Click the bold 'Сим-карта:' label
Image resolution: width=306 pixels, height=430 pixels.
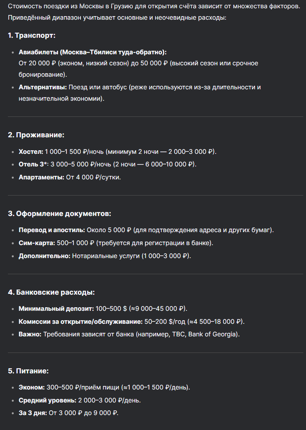pos(37,243)
